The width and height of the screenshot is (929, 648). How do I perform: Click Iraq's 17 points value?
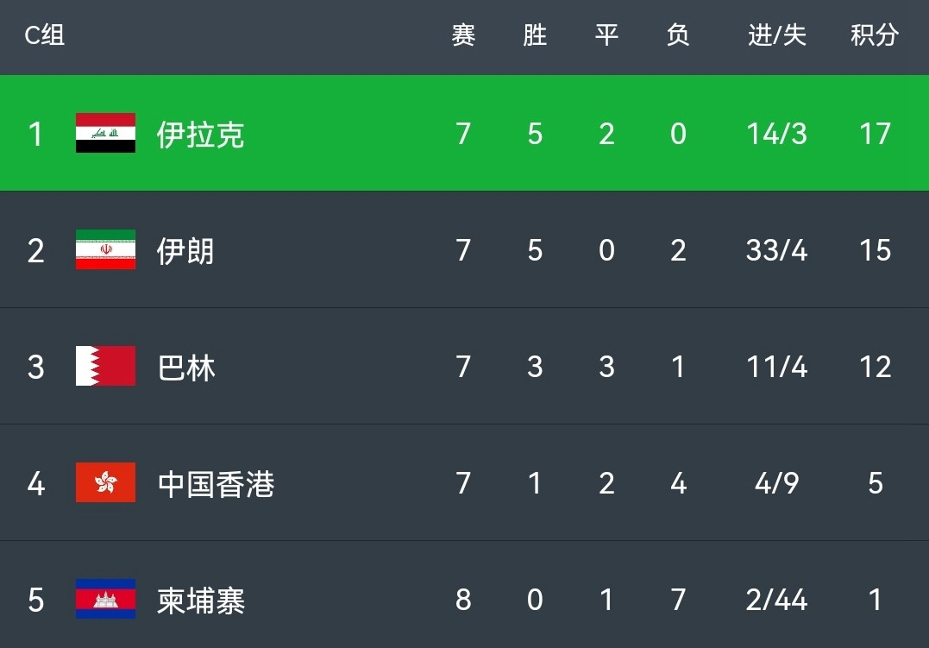(875, 134)
